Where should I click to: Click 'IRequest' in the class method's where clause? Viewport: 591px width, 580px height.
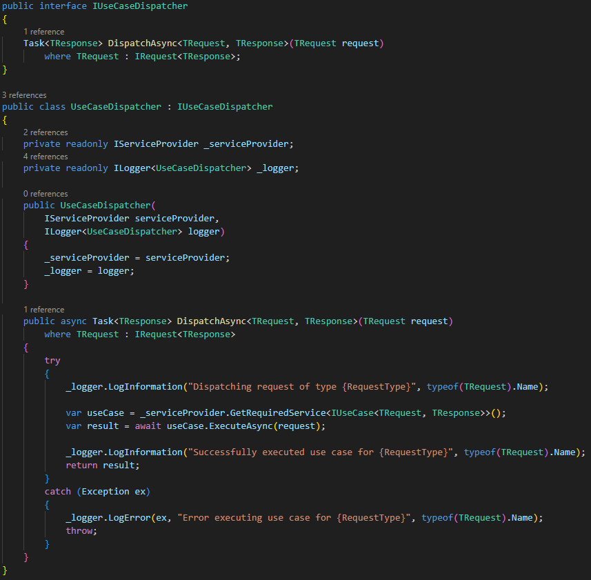tap(156, 334)
